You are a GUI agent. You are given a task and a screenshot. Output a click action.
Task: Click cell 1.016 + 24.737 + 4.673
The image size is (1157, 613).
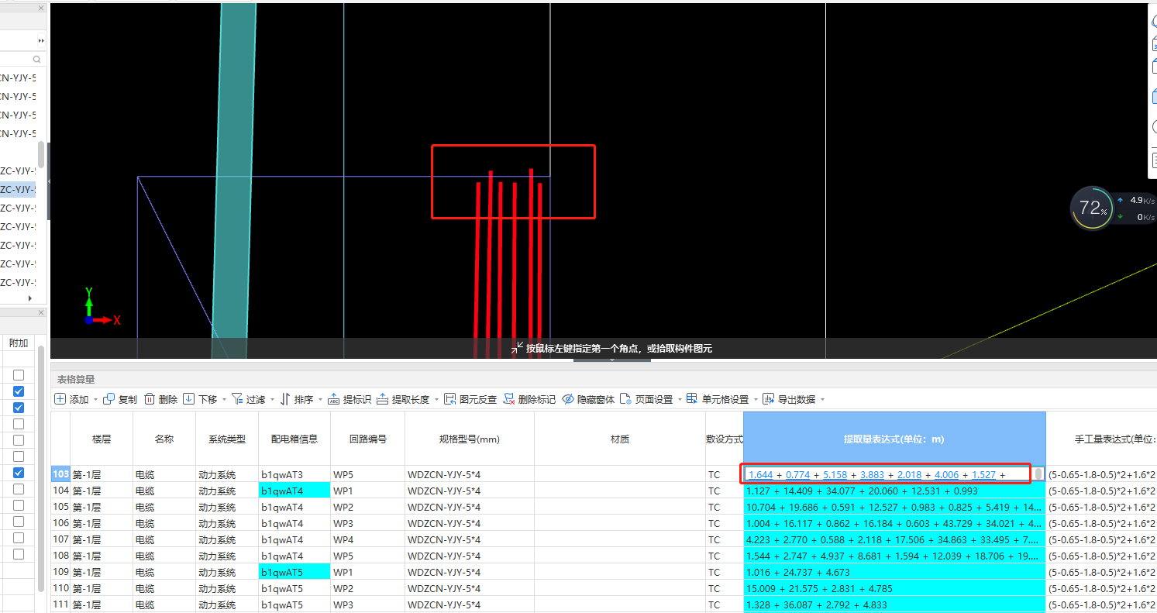(894, 572)
